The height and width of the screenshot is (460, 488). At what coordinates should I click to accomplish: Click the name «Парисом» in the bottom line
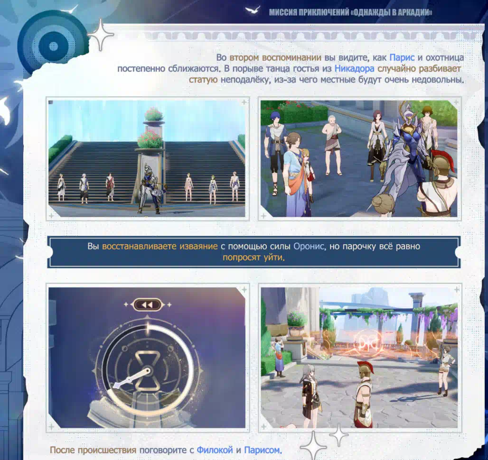[262, 450]
